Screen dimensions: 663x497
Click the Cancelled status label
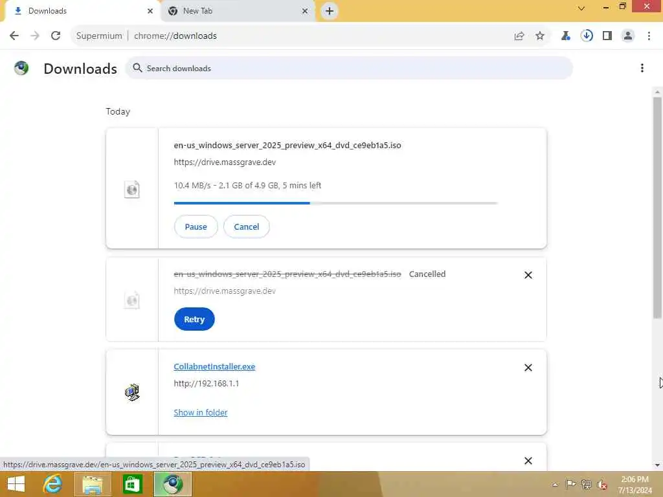(427, 274)
